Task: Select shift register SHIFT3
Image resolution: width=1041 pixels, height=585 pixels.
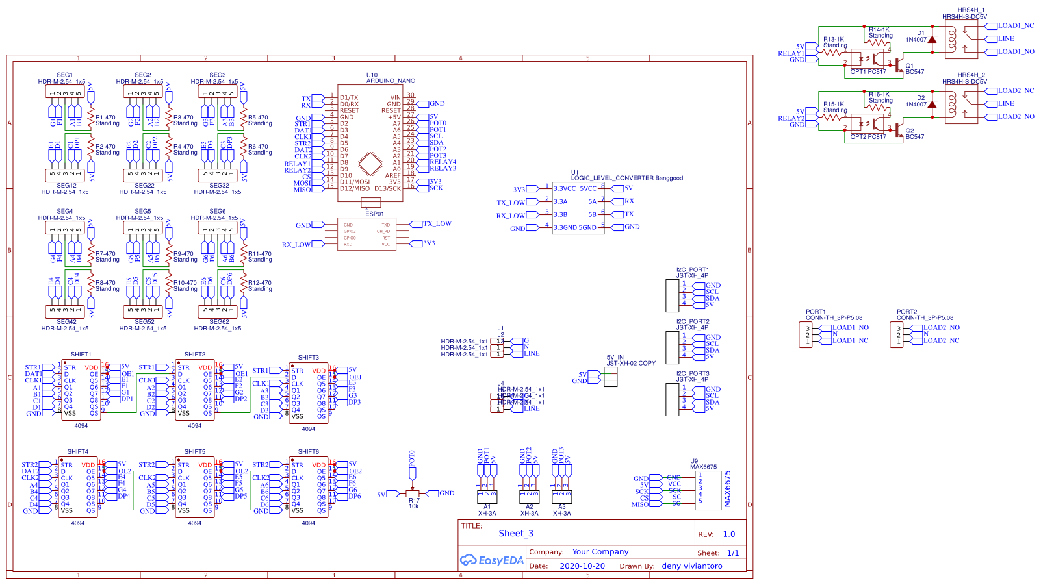Action: (x=309, y=393)
